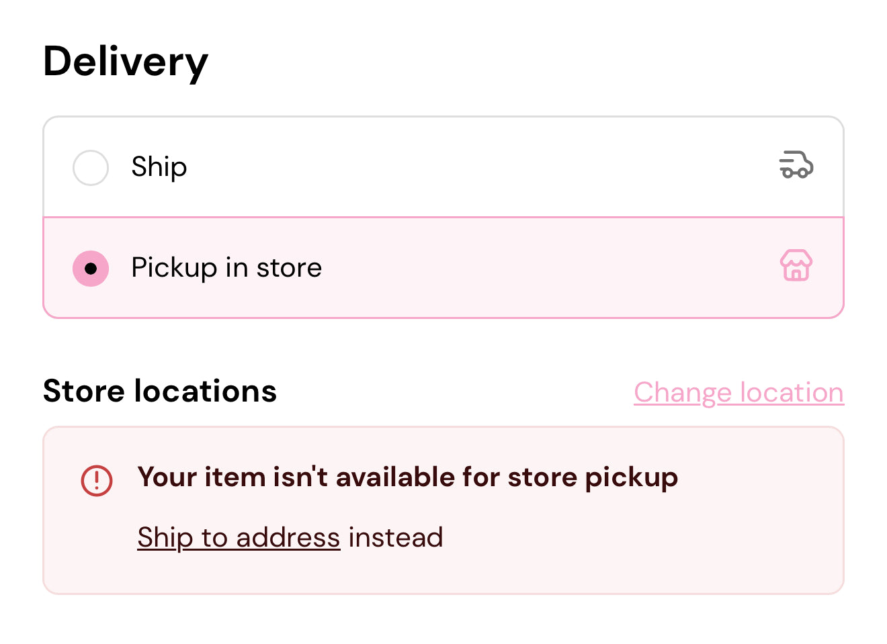Viewport: 887px width, 644px height.
Task: Click the red exclamation warning icon
Action: click(x=97, y=481)
